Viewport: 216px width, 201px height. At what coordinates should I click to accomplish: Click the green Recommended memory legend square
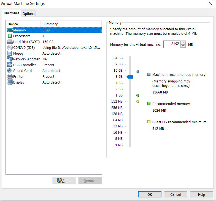pyautogui.click(x=149, y=104)
